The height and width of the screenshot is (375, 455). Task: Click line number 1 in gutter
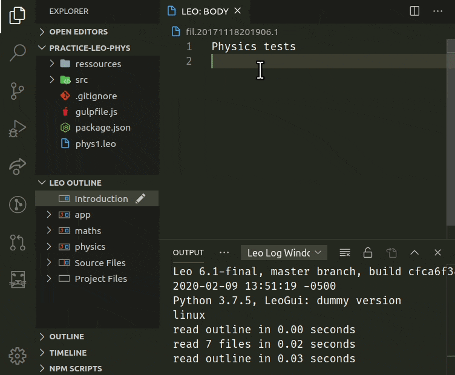189,47
